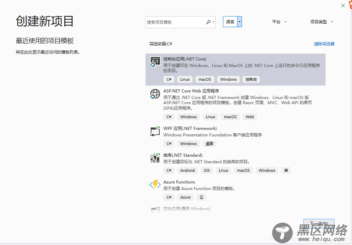
Task: Select the 控制台应用(.NET Core) template title
Action: coord(185,59)
